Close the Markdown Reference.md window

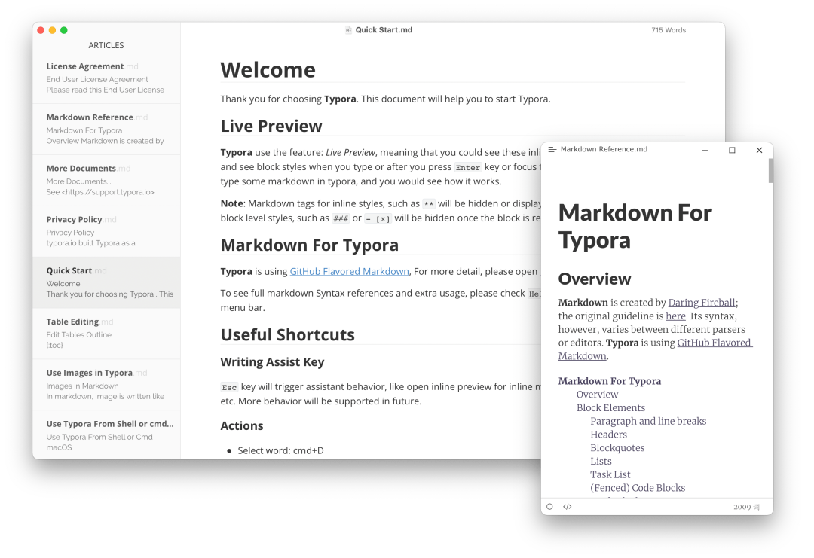tap(760, 150)
